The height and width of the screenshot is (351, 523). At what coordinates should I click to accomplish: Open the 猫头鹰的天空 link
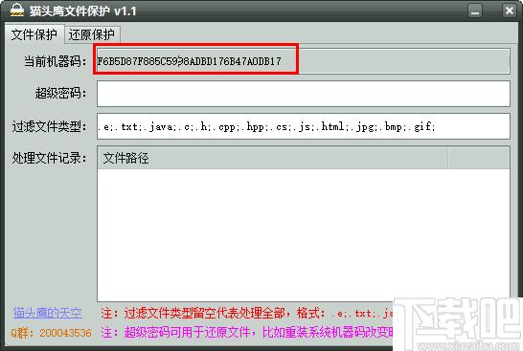click(47, 313)
